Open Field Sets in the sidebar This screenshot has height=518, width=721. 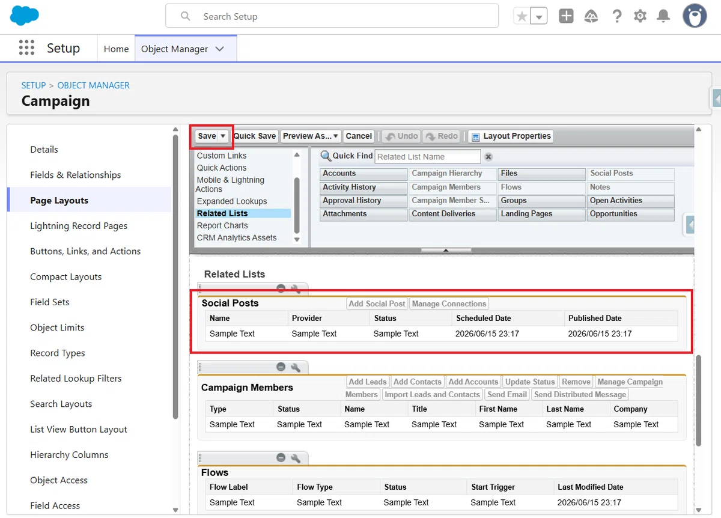click(x=50, y=302)
